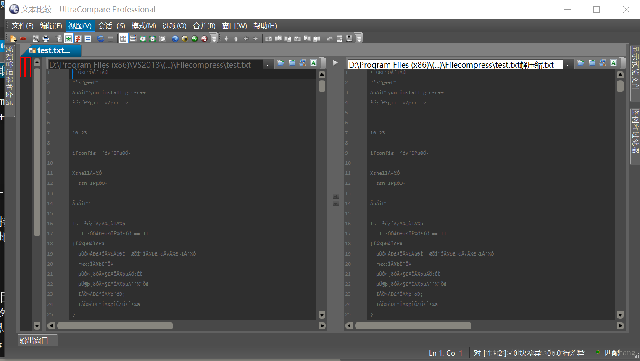The width and height of the screenshot is (640, 361).
Task: Click 'Ln 1, Col 1' status text
Action: click(x=445, y=353)
